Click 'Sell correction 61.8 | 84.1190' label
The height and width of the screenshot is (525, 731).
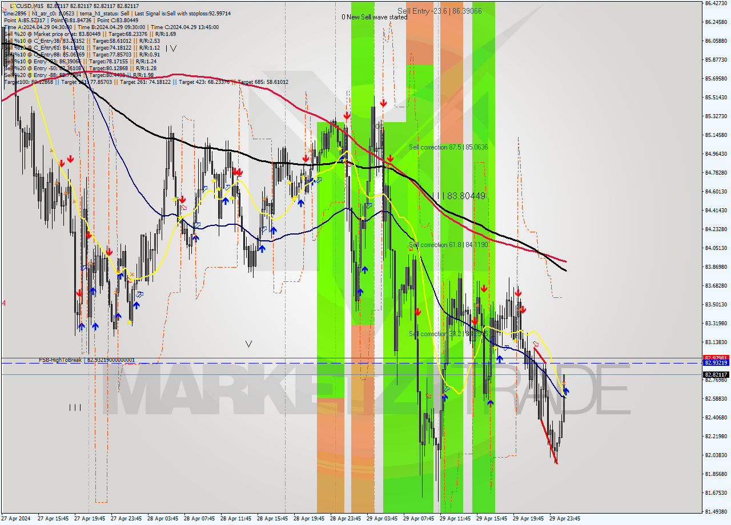448,245
